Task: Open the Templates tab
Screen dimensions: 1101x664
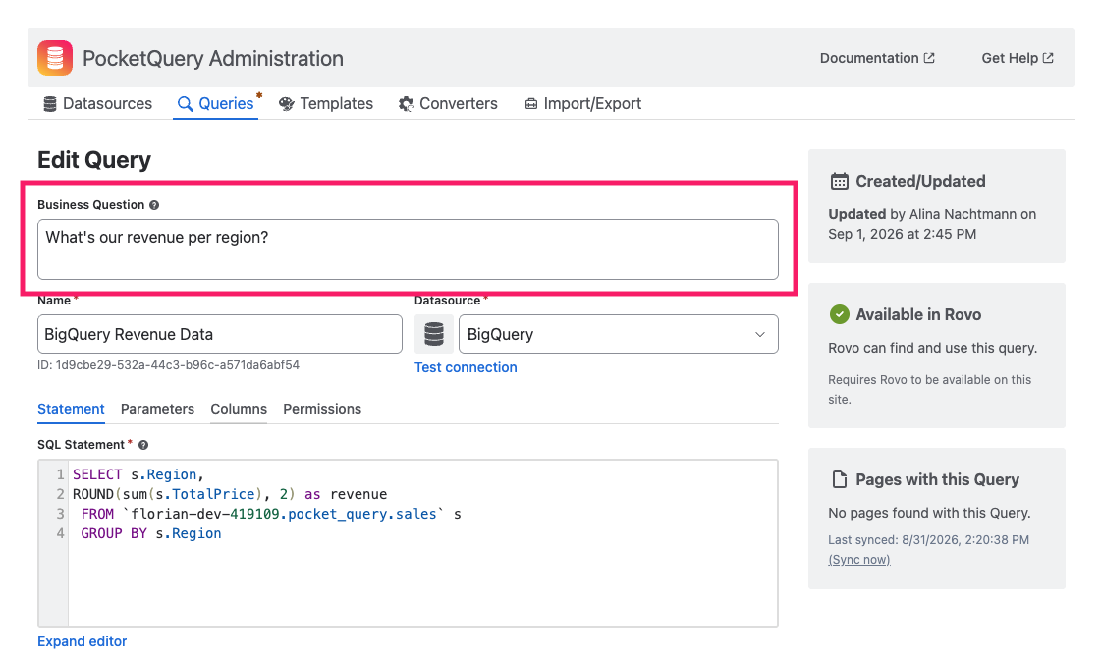Action: [326, 104]
